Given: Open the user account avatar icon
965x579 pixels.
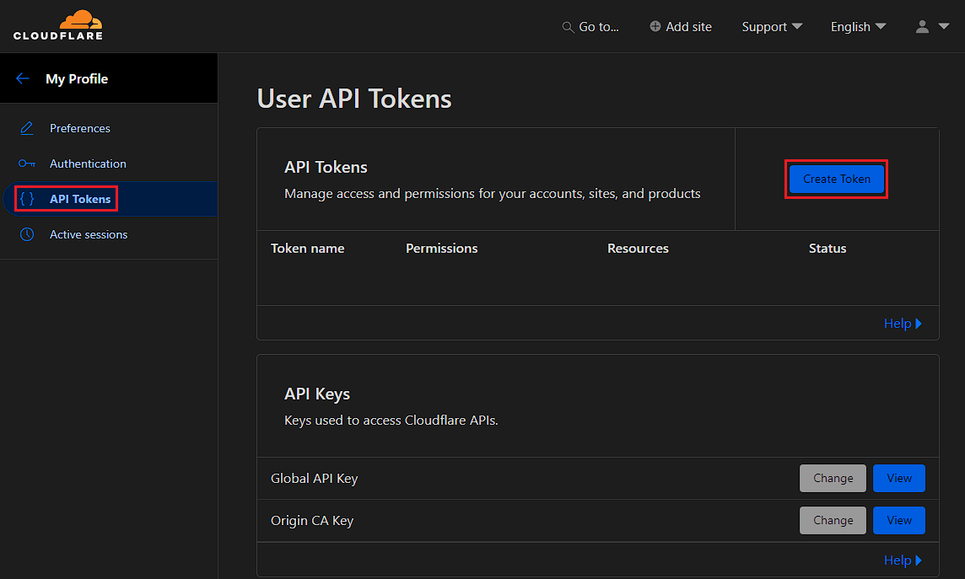Looking at the screenshot, I should [x=922, y=26].
